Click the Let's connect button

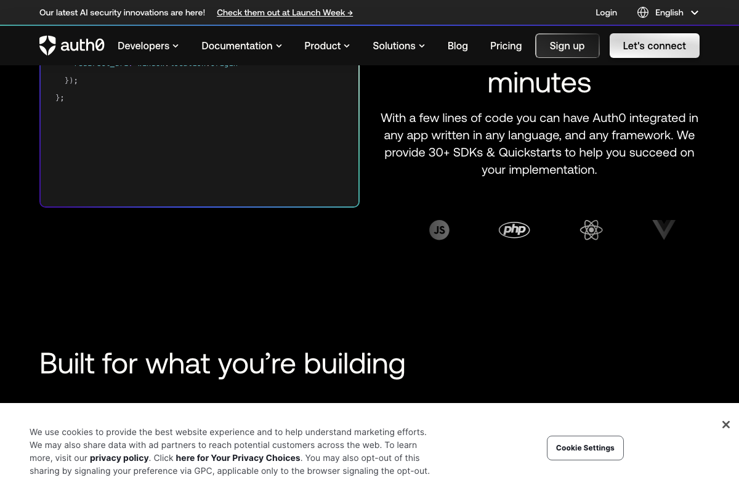(654, 46)
